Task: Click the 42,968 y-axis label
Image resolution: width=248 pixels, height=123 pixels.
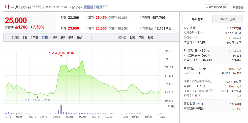Action: (x=169, y=51)
